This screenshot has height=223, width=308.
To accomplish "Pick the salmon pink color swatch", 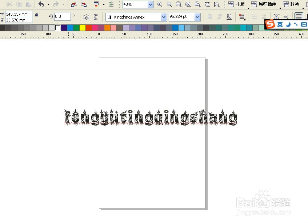I will tap(113, 28).
